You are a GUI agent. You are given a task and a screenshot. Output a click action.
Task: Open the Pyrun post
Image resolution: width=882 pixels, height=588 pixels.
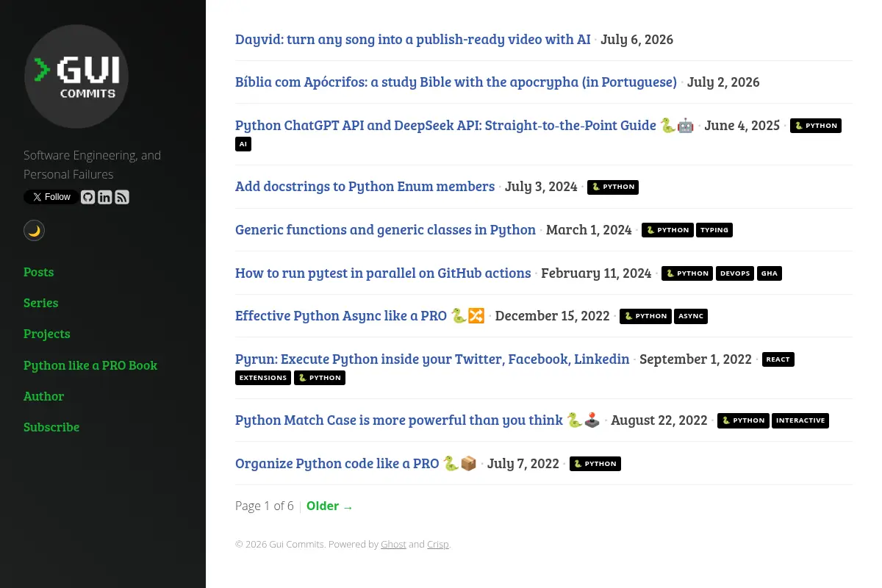click(432, 359)
